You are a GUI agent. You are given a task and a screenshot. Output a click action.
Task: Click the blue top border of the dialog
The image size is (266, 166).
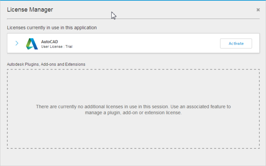point(133,0)
